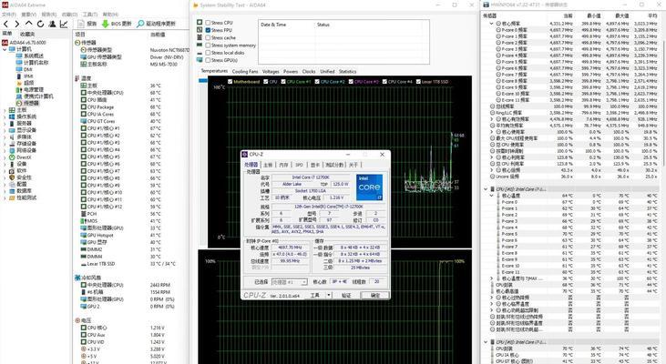Collapse the 核心频率 group in HWiNFO
Screen dimensions: 666x364
point(492,24)
